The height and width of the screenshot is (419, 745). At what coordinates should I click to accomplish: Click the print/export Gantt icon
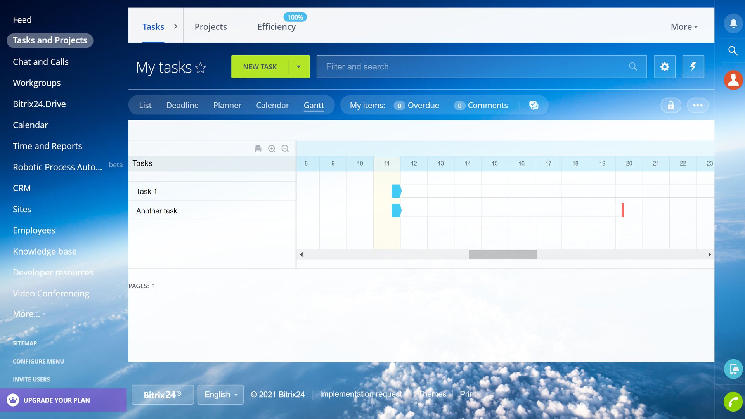coord(258,148)
